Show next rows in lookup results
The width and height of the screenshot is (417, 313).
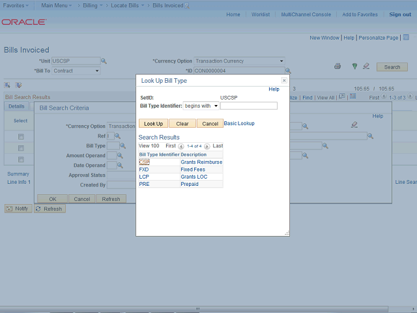(207, 147)
